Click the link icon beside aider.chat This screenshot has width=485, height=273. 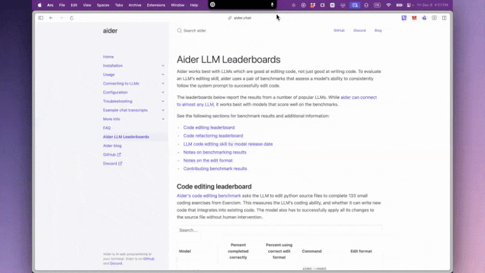[229, 18]
